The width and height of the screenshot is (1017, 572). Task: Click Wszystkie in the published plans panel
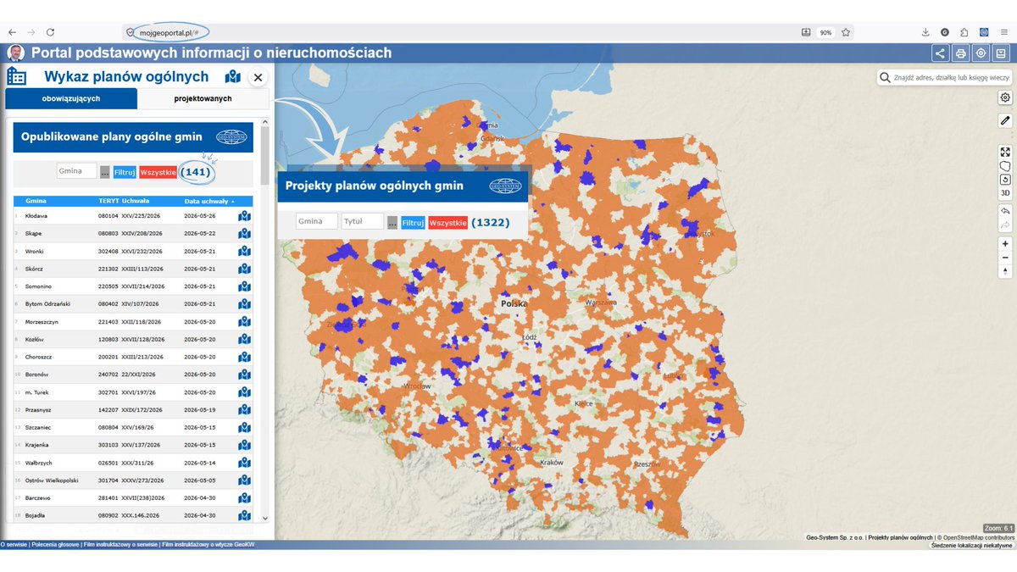click(158, 172)
